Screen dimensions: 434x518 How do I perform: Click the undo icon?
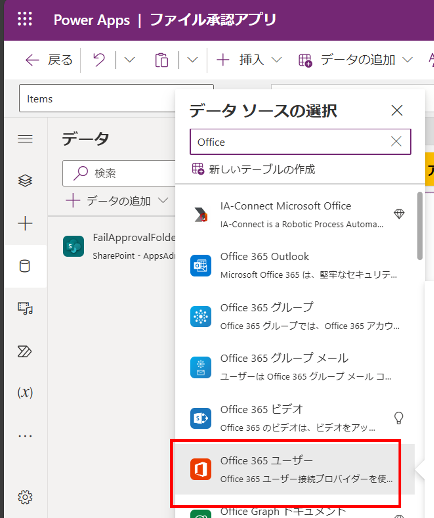coord(99,60)
